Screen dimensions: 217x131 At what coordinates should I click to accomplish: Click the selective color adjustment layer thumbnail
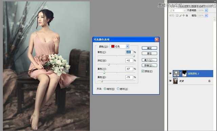click(176, 73)
